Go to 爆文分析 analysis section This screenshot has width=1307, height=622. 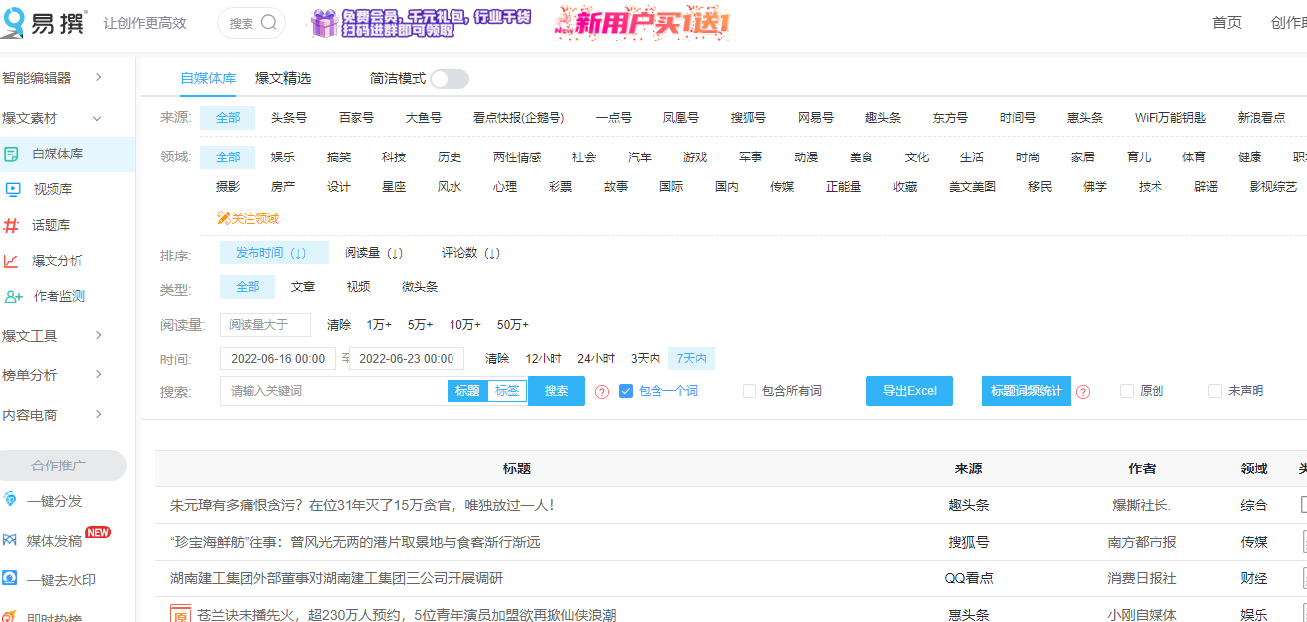tap(54, 260)
